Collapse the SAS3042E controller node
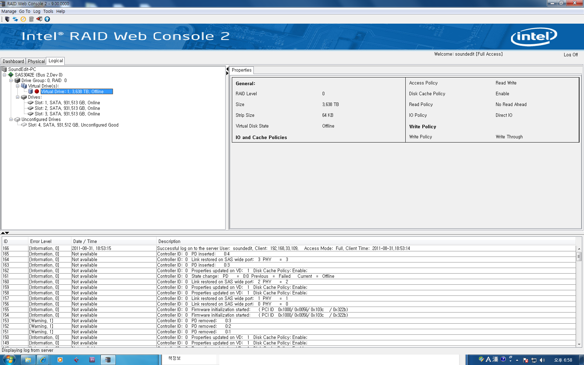The image size is (584, 365). pyautogui.click(x=5, y=75)
